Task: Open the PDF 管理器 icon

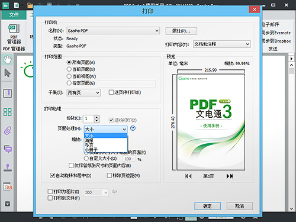Action: pyautogui.click(x=14, y=34)
